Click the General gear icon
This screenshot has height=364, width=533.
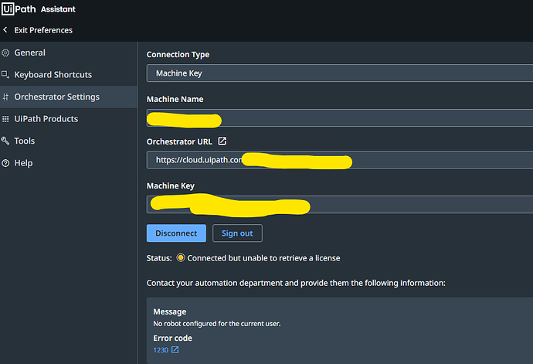coord(5,53)
